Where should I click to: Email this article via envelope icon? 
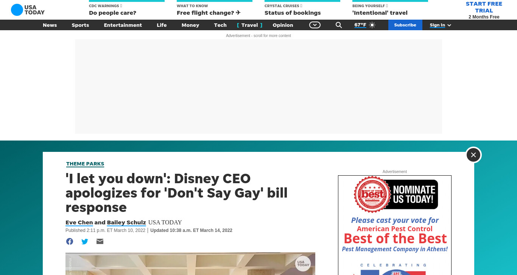tap(100, 241)
